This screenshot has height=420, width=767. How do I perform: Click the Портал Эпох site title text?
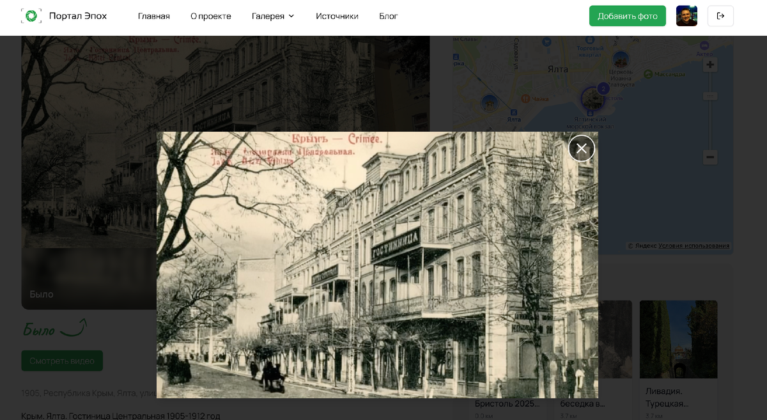pyautogui.click(x=78, y=16)
